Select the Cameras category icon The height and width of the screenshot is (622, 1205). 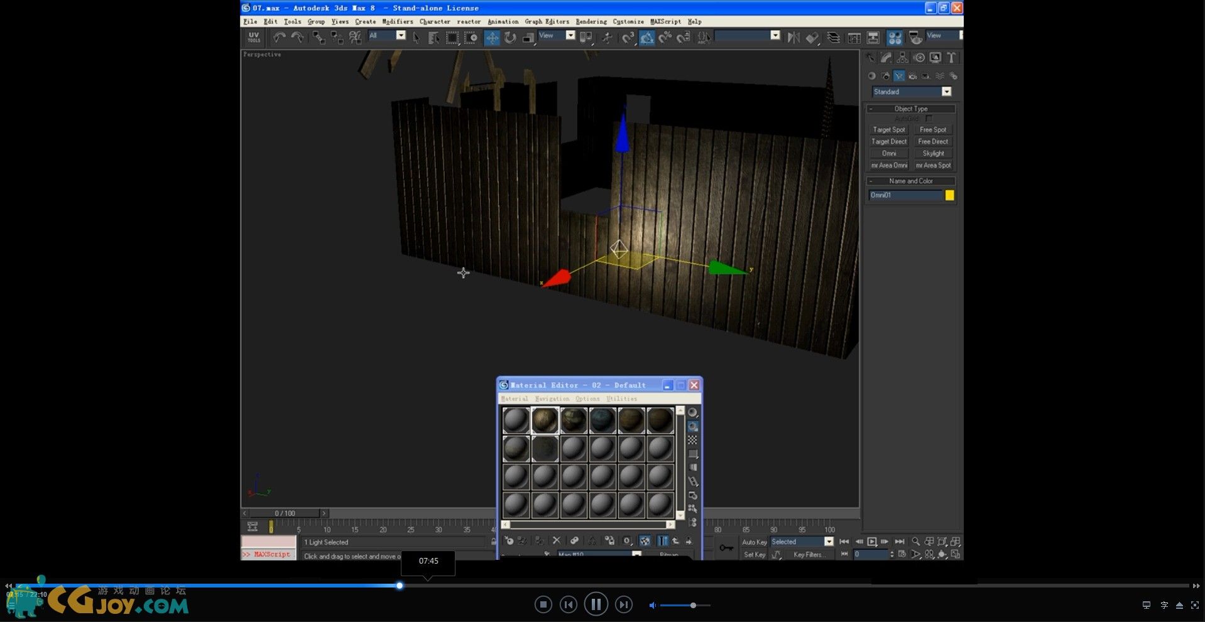912,76
